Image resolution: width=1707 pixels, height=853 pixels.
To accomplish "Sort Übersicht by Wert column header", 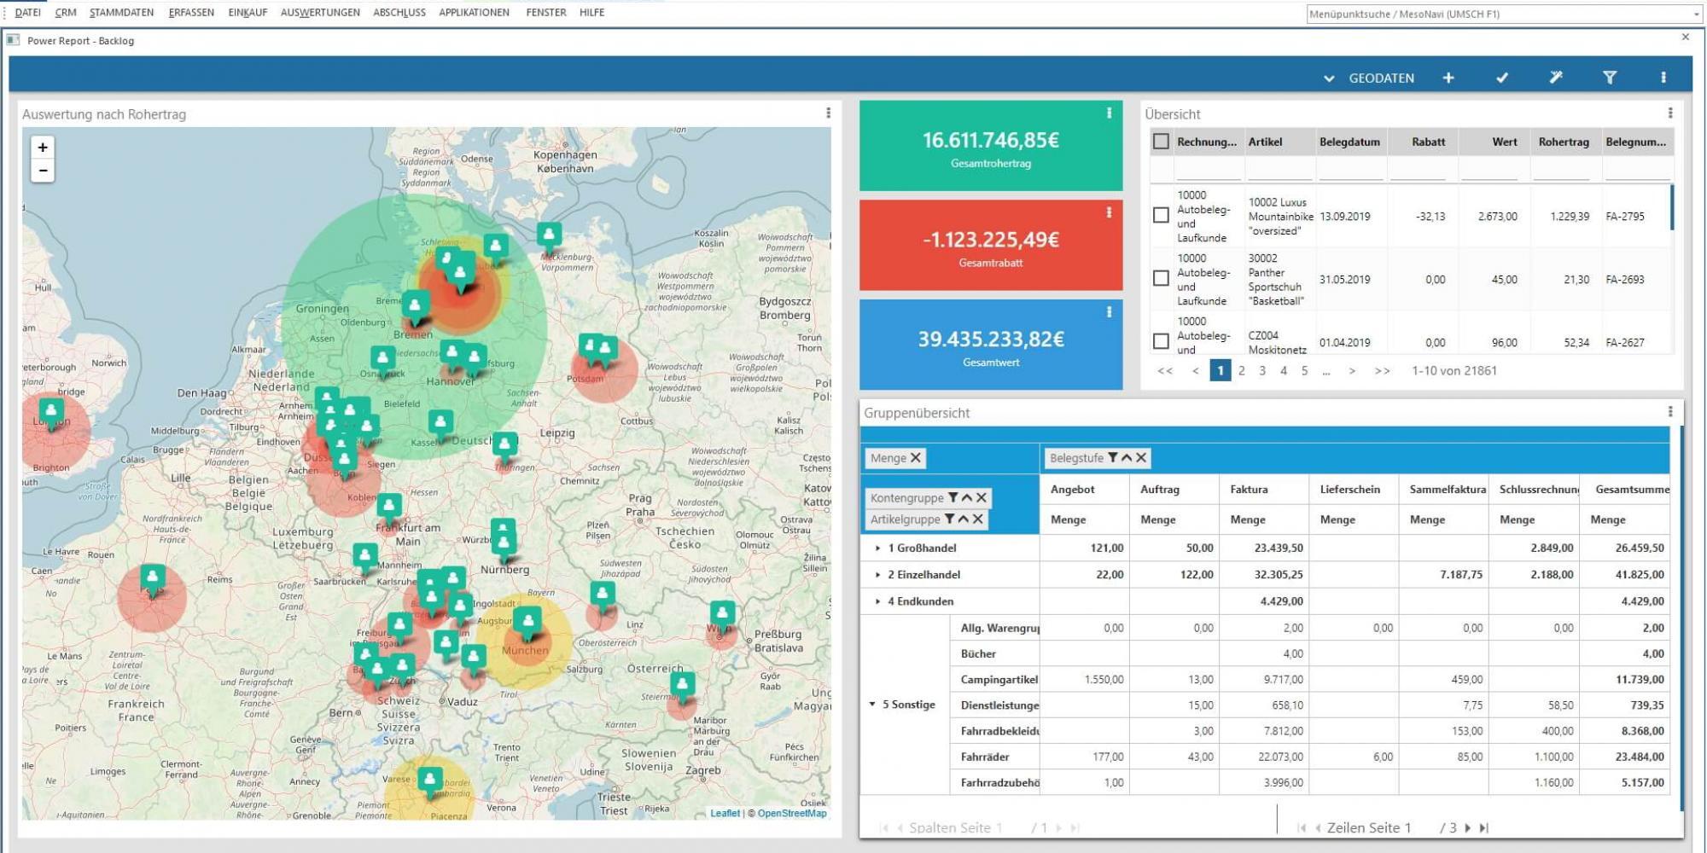I will tap(1494, 142).
